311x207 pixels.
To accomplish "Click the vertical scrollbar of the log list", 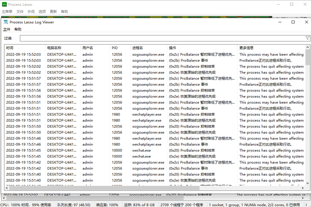I will pyautogui.click(x=308, y=117).
